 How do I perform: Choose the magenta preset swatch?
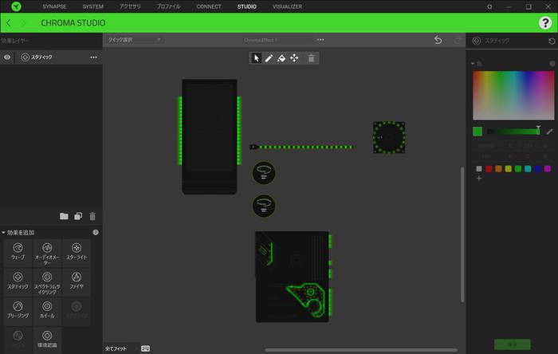pyautogui.click(x=548, y=169)
